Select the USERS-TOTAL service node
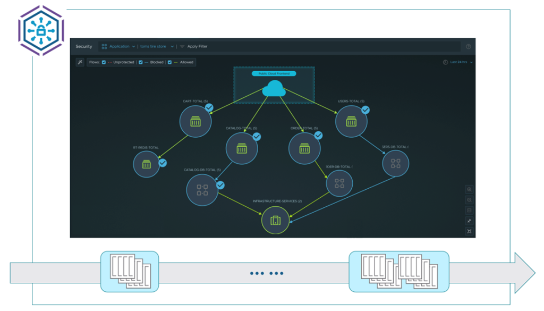This screenshot has height=311, width=544. pyautogui.click(x=351, y=121)
